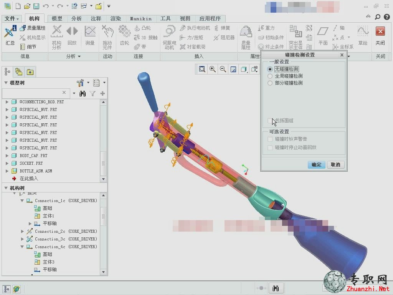393x295 pixels.
Task: Open the favorites tab icon
Action: click(x=30, y=72)
